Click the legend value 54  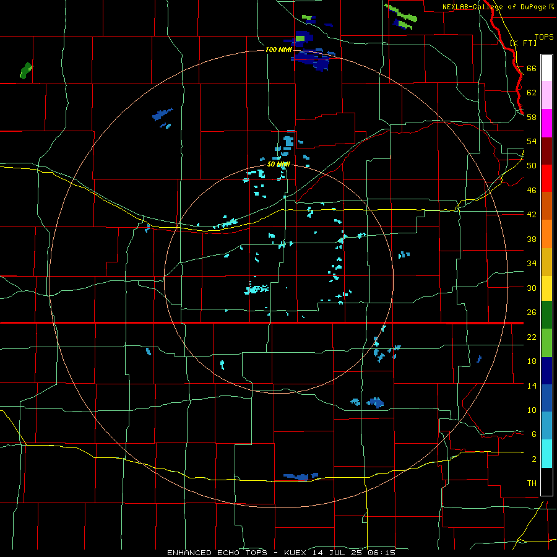(532, 141)
